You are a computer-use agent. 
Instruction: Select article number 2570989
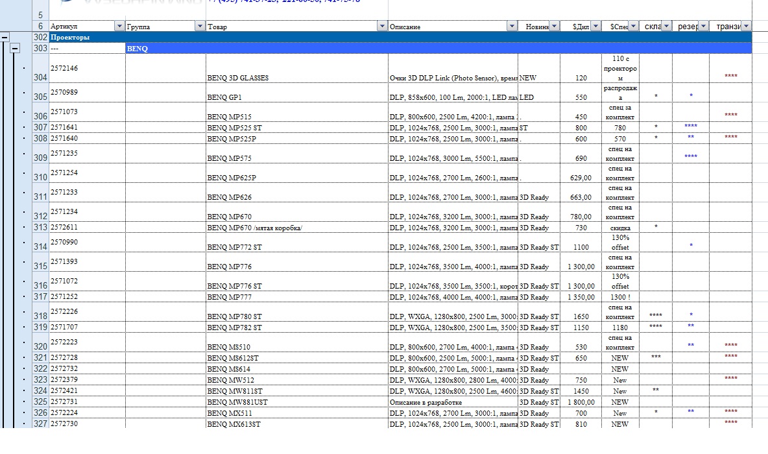point(87,92)
